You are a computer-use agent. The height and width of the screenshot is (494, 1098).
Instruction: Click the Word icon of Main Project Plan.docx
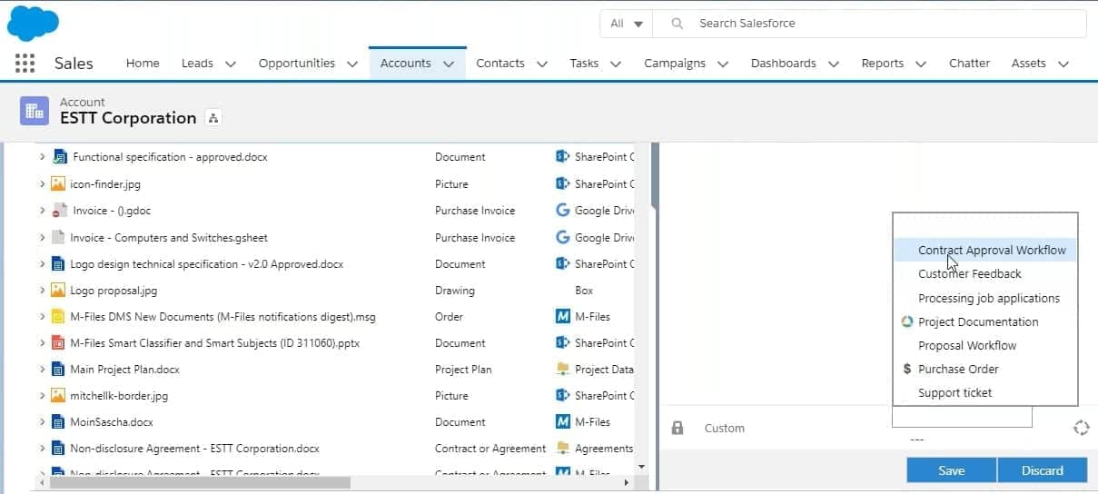(x=58, y=370)
